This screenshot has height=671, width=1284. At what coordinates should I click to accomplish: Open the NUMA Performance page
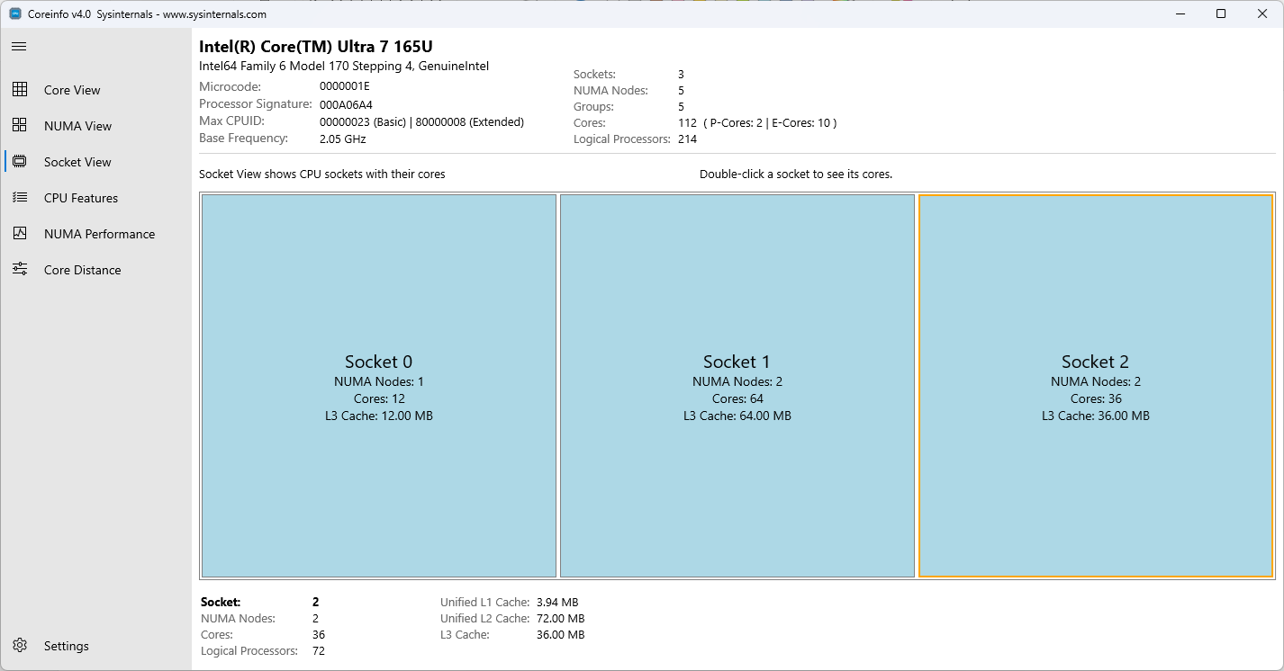99,233
